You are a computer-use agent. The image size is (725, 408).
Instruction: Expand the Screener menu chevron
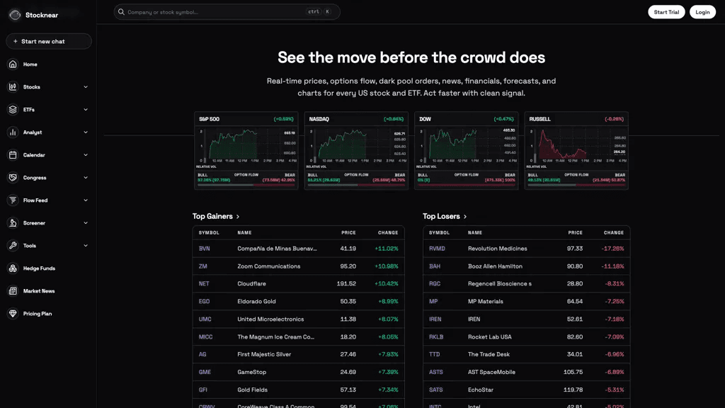tap(86, 223)
